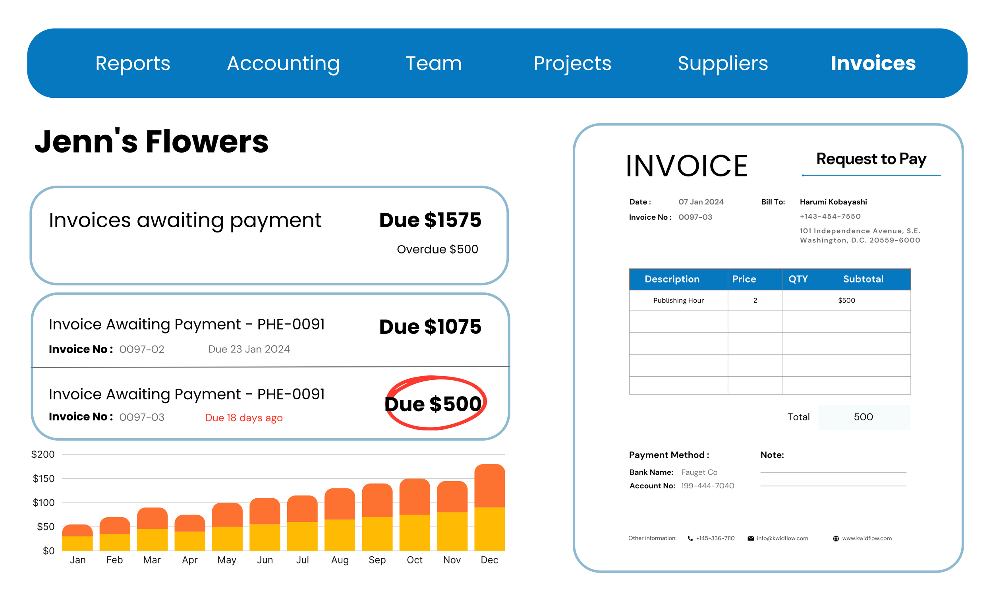
Task: Click the Total 500 amount field
Action: [x=864, y=417]
